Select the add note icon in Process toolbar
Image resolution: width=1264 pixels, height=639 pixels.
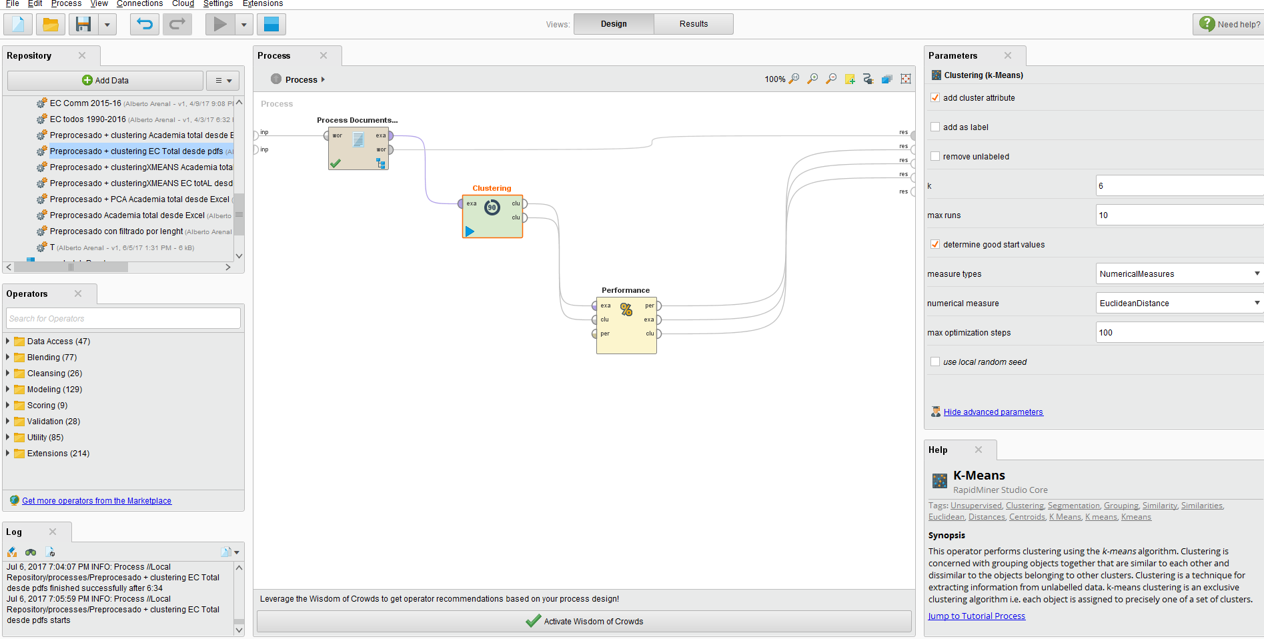(x=850, y=79)
